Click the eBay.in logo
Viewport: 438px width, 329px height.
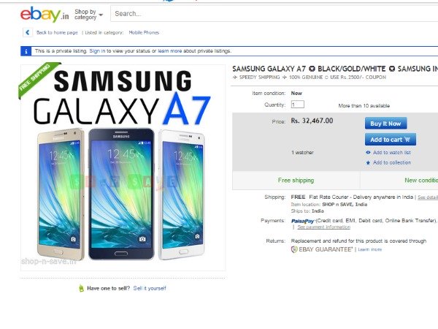pyautogui.click(x=45, y=15)
